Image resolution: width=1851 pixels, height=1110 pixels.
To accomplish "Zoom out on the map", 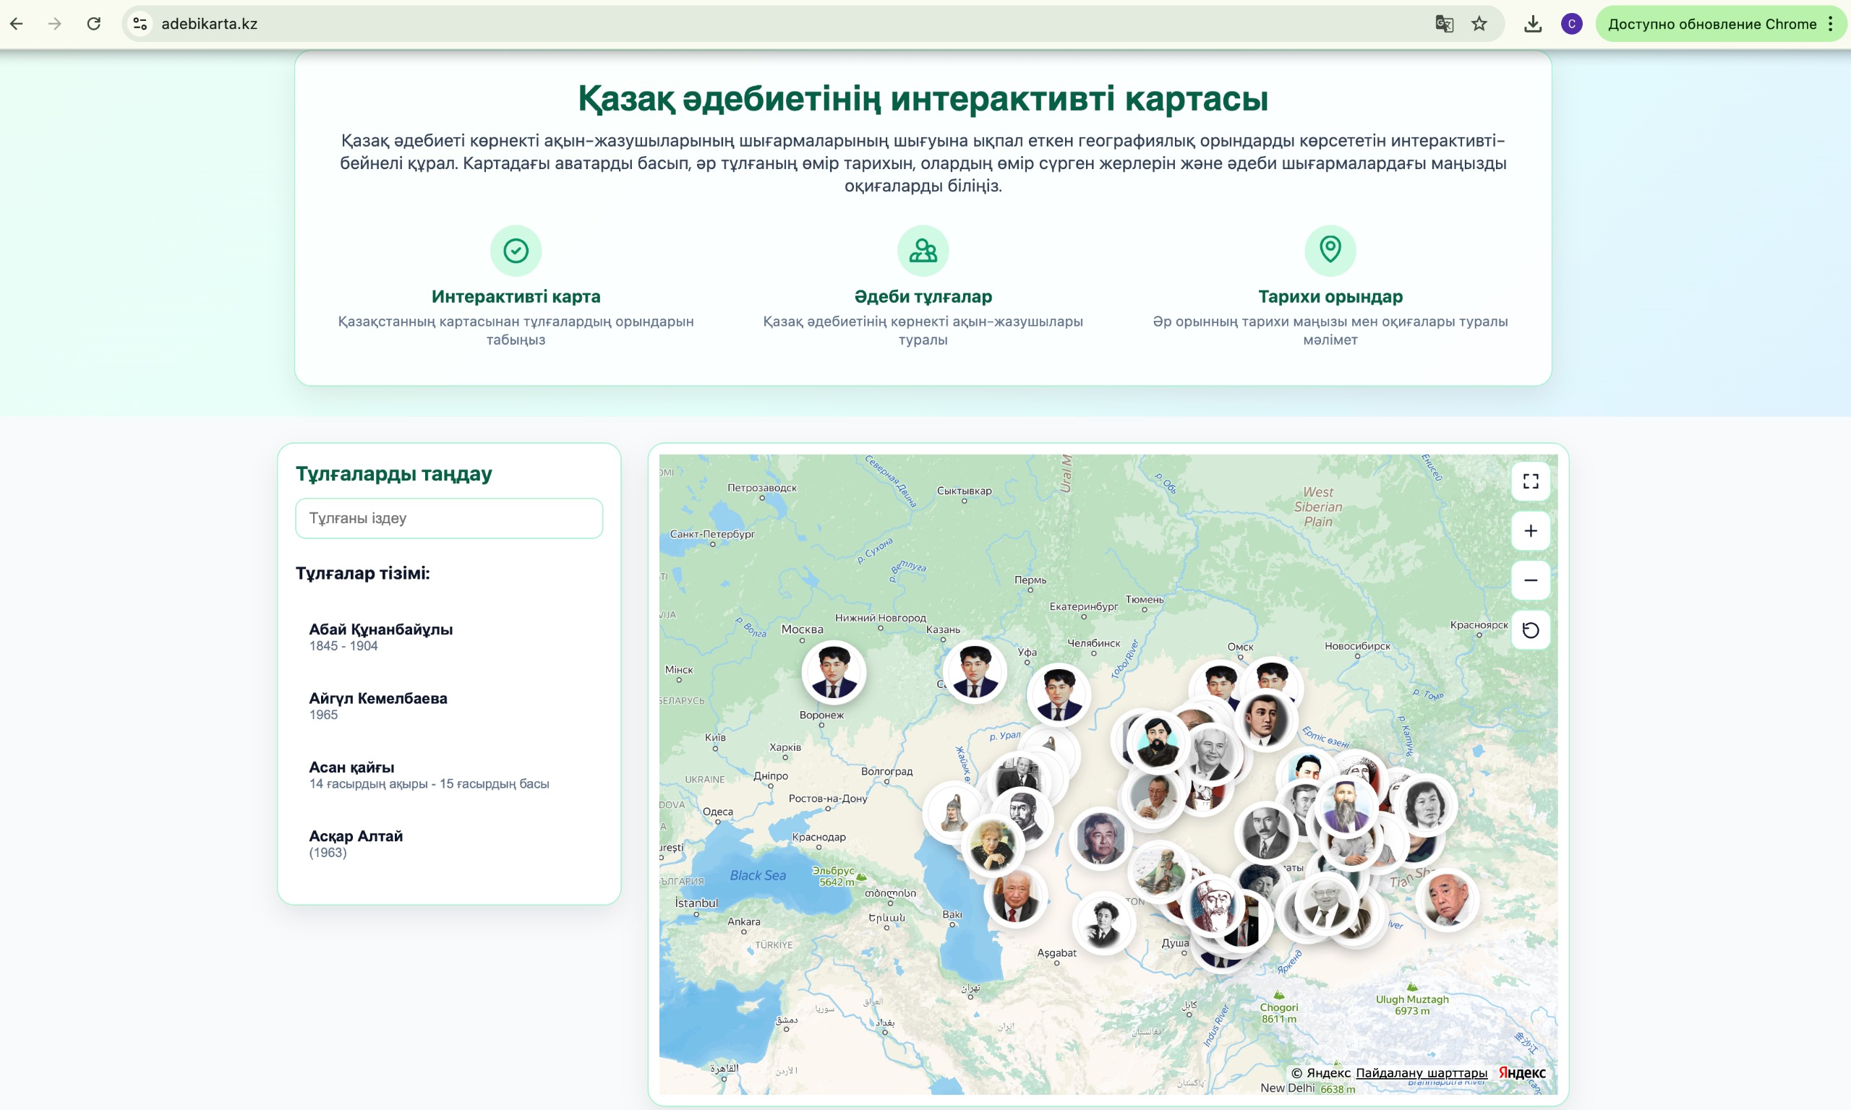I will tap(1531, 580).
